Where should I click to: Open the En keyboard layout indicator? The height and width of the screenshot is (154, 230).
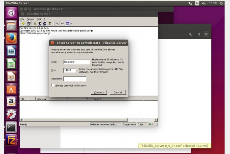(197, 3)
